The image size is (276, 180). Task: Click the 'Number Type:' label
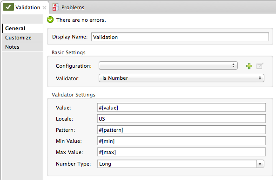(x=73, y=164)
